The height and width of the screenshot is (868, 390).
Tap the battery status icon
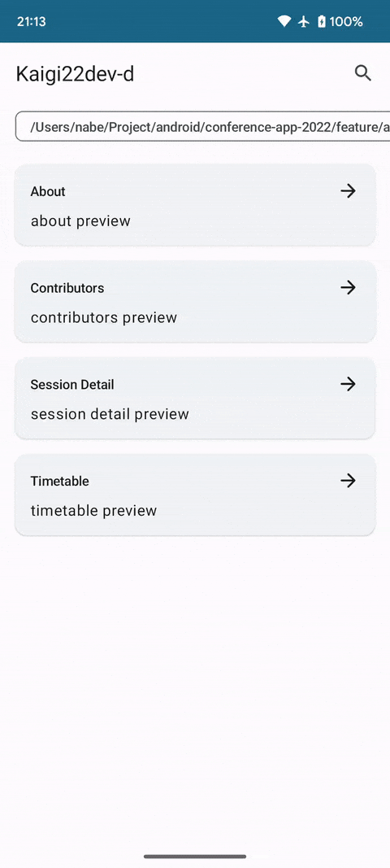tap(322, 22)
